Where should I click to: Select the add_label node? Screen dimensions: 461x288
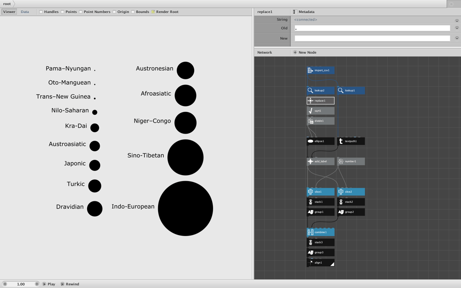click(320, 161)
